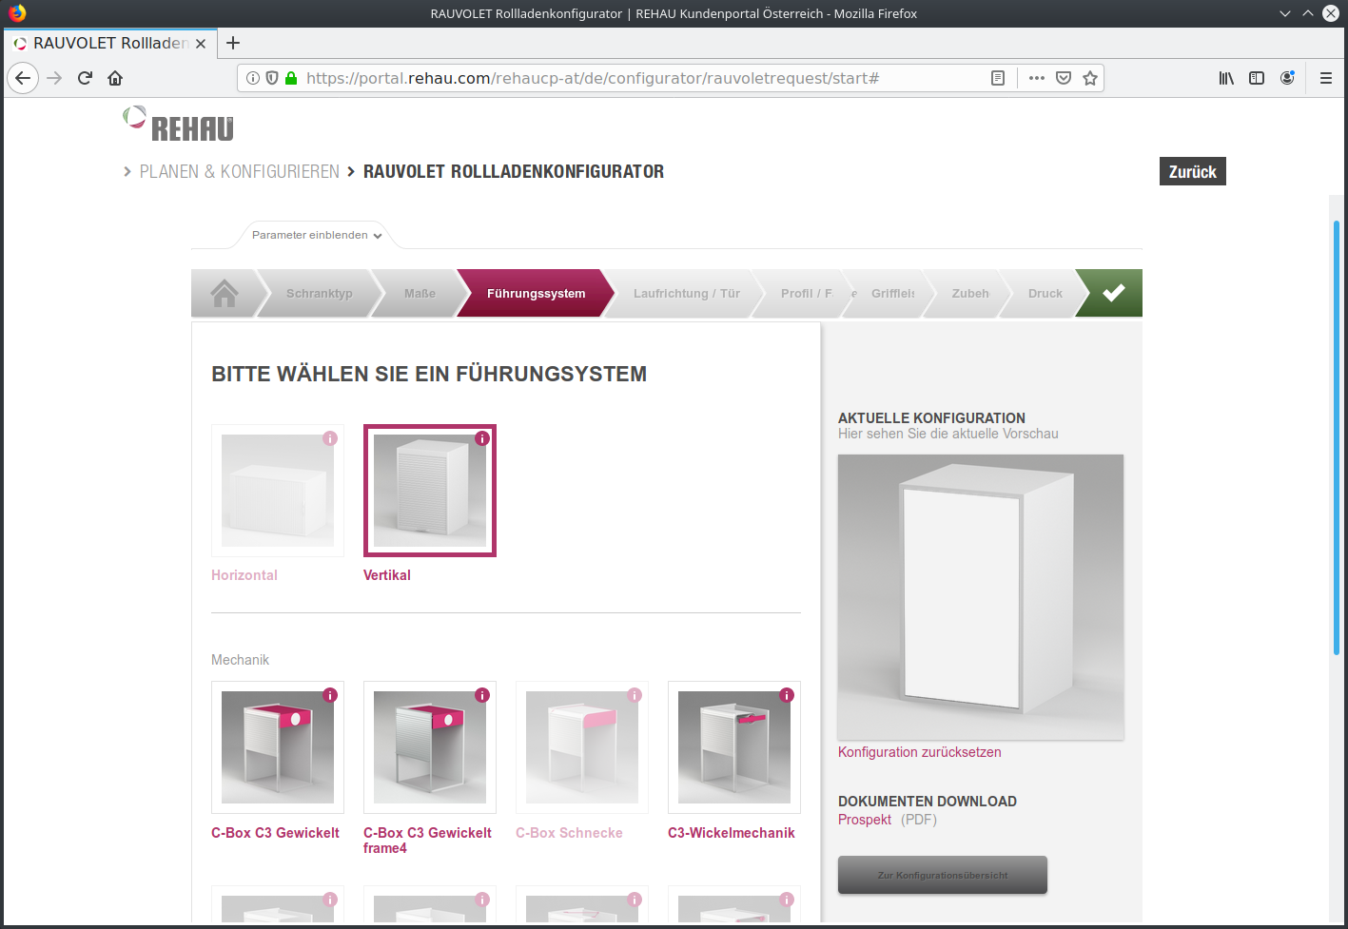This screenshot has height=929, width=1348.
Task: Choose the Horizontal guide system thumbnail
Action: pos(278,491)
